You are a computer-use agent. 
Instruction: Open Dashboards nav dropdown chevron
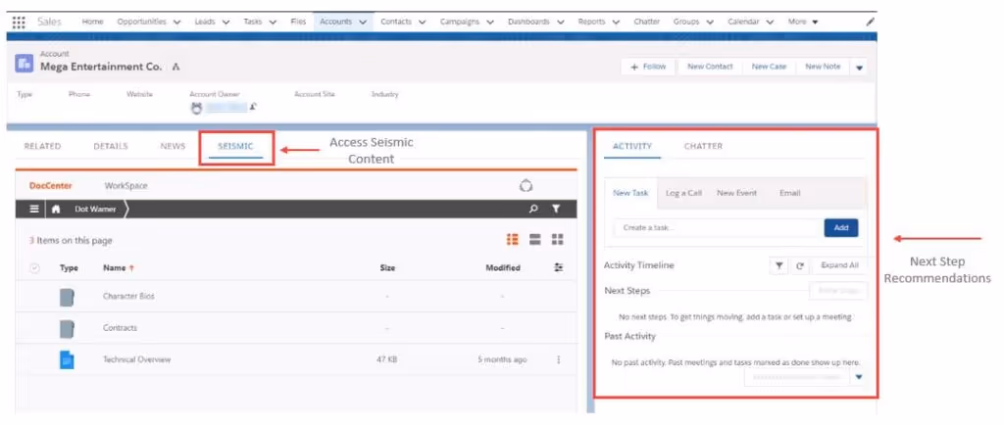pyautogui.click(x=560, y=22)
